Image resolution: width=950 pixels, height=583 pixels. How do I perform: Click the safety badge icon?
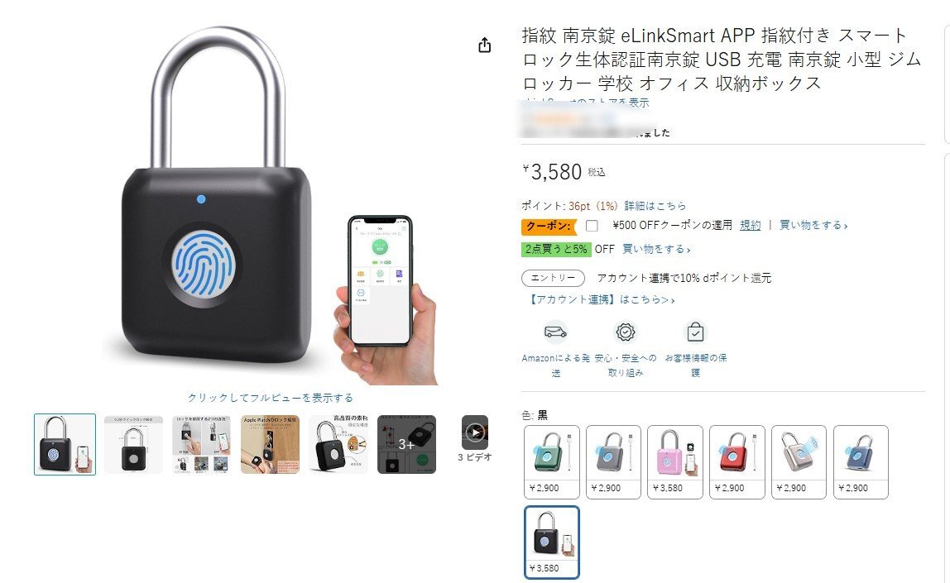(x=626, y=332)
